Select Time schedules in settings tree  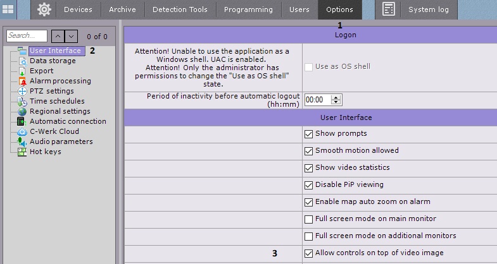click(x=57, y=101)
